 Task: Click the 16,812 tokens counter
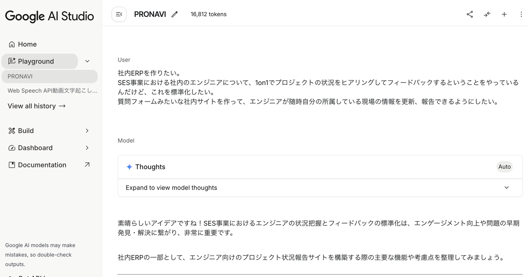(208, 14)
